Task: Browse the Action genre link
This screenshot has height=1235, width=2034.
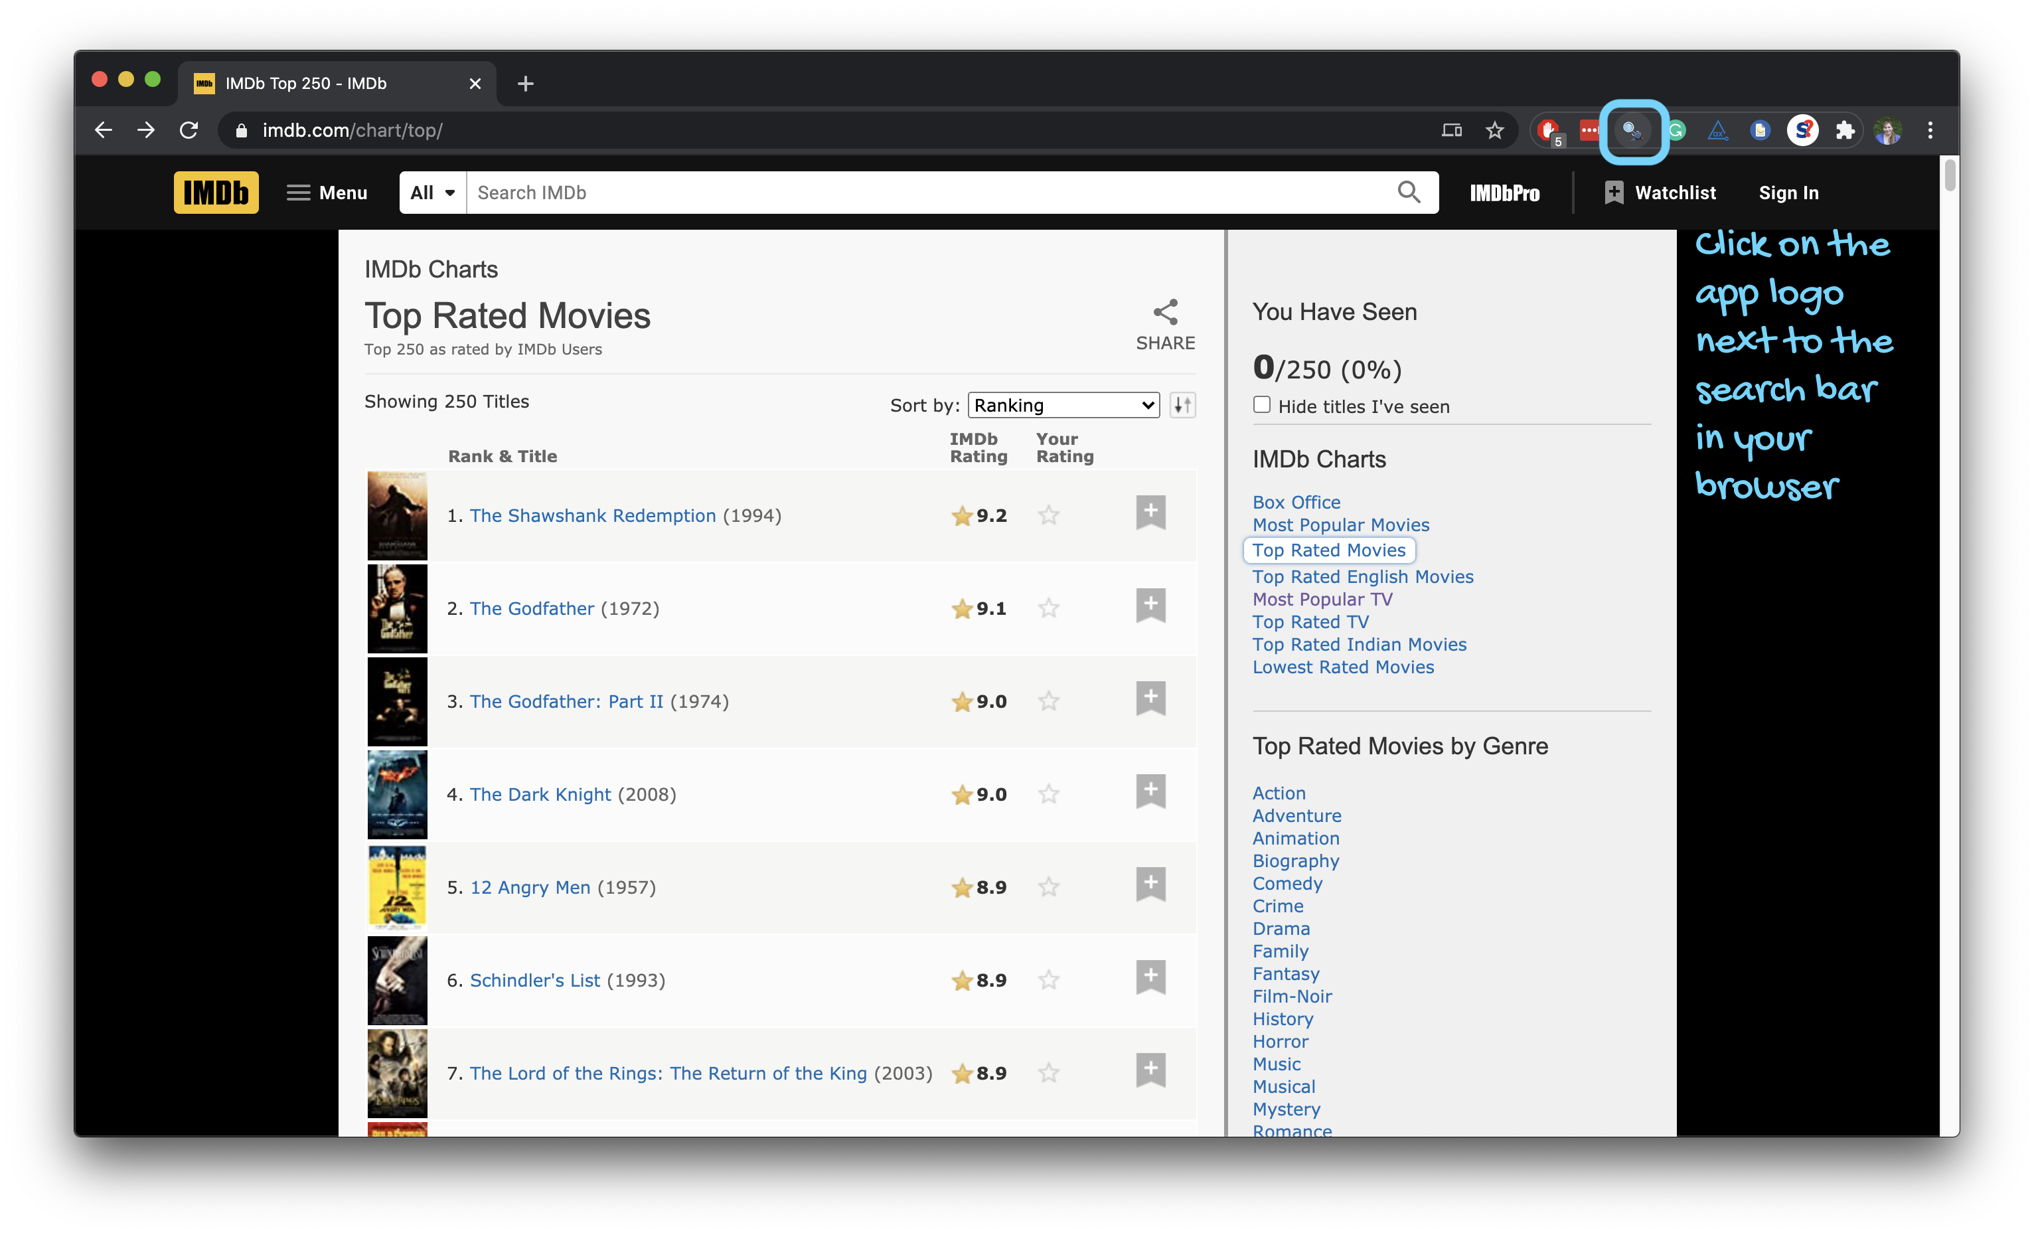Action: (x=1279, y=793)
